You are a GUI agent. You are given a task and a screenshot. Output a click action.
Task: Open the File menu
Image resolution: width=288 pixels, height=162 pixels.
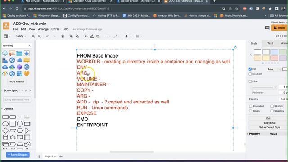pyautogui.click(x=16, y=29)
